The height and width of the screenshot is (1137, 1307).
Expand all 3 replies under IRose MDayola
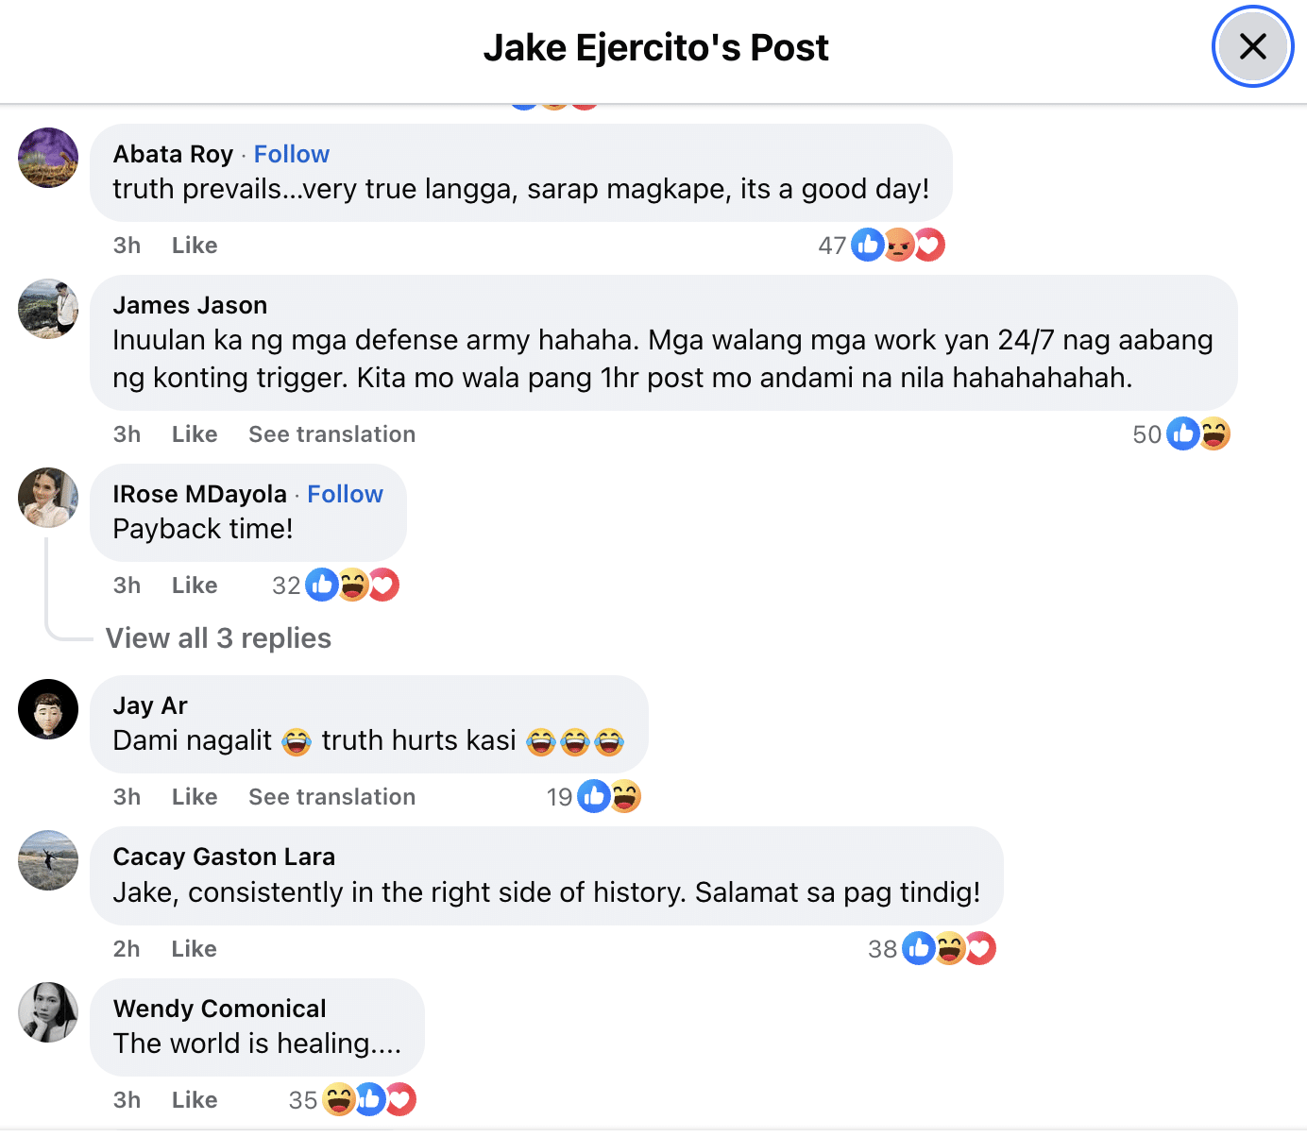(218, 637)
